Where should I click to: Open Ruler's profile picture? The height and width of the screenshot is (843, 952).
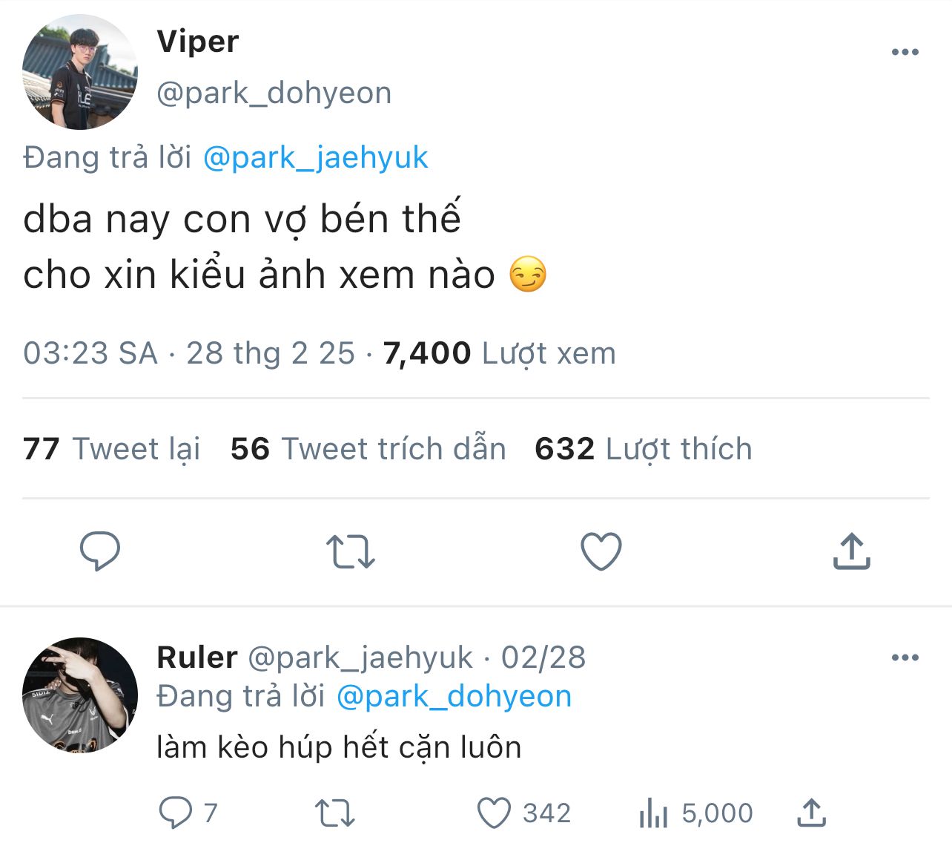(80, 695)
